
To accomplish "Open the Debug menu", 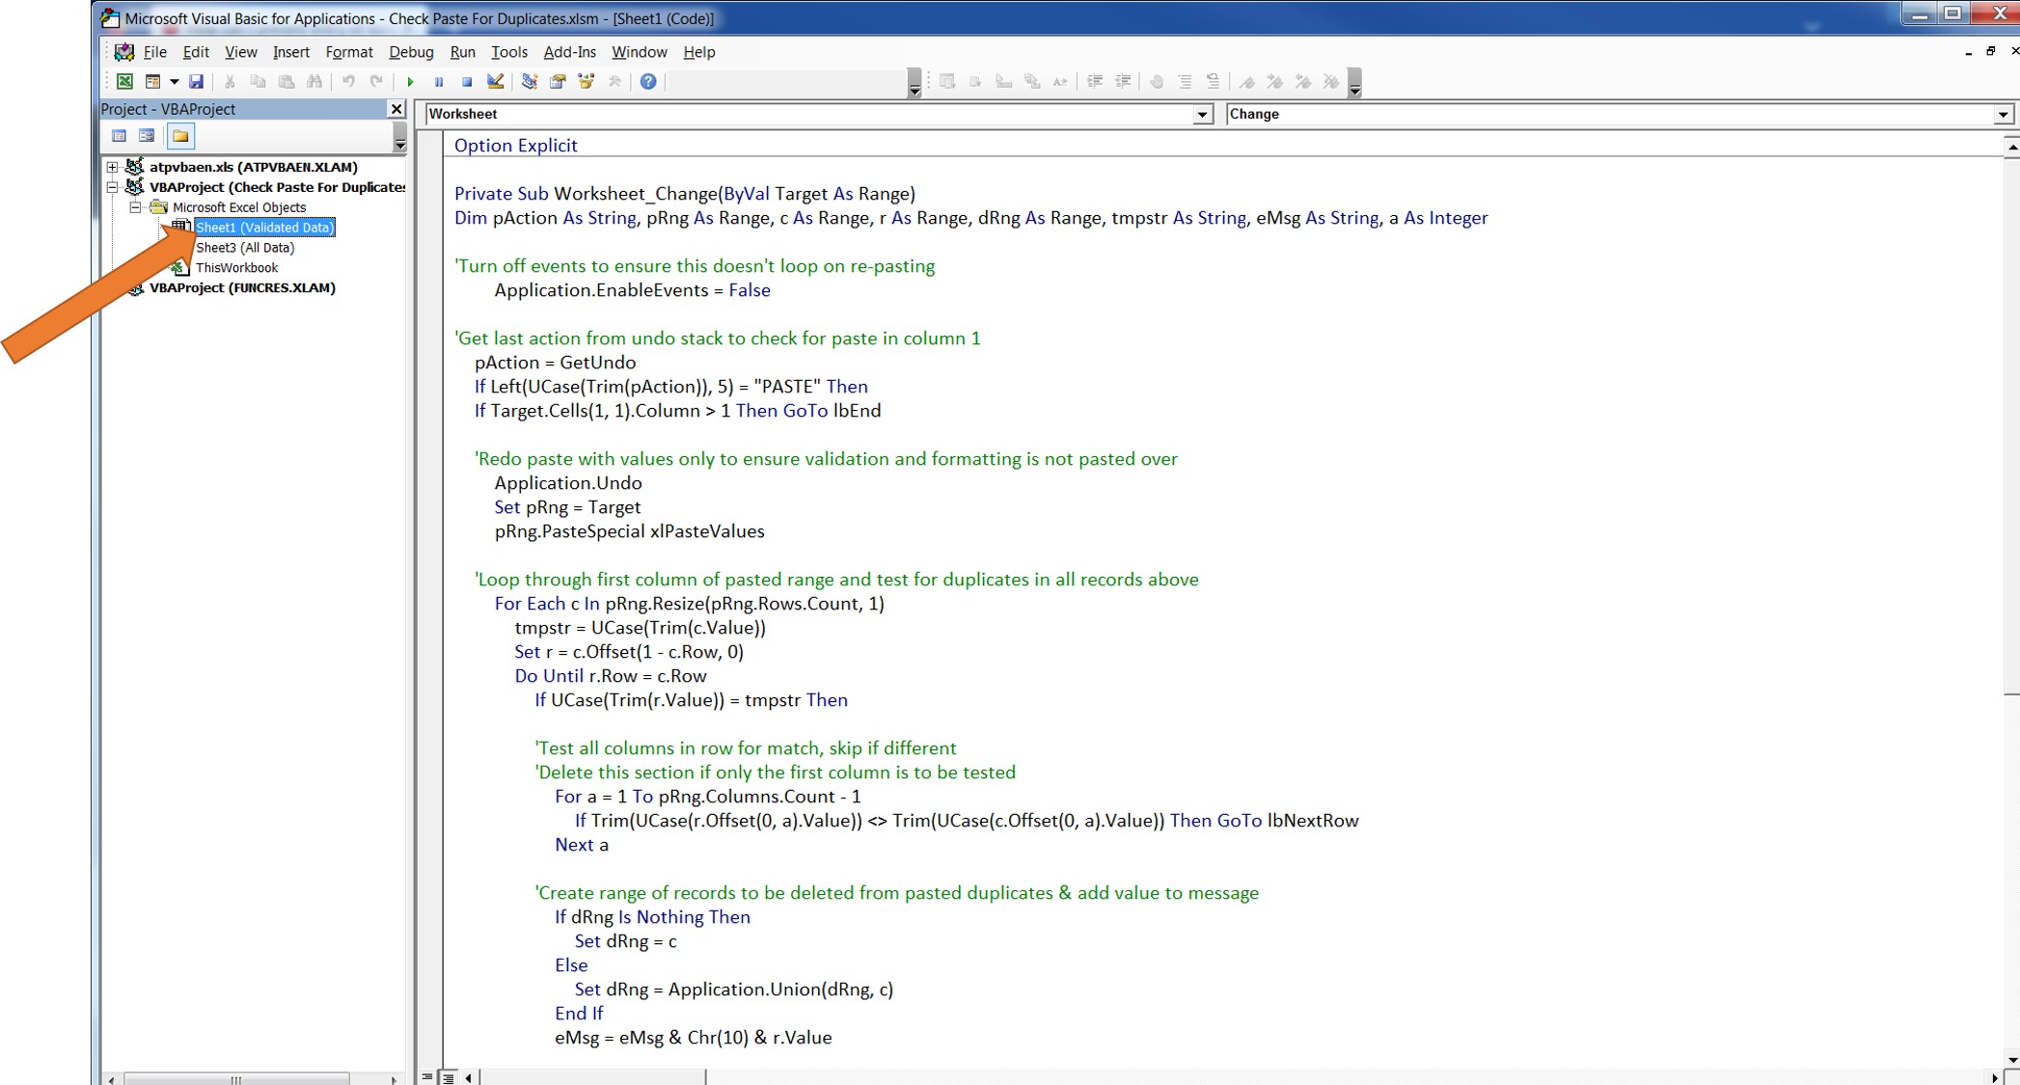I will [x=411, y=52].
